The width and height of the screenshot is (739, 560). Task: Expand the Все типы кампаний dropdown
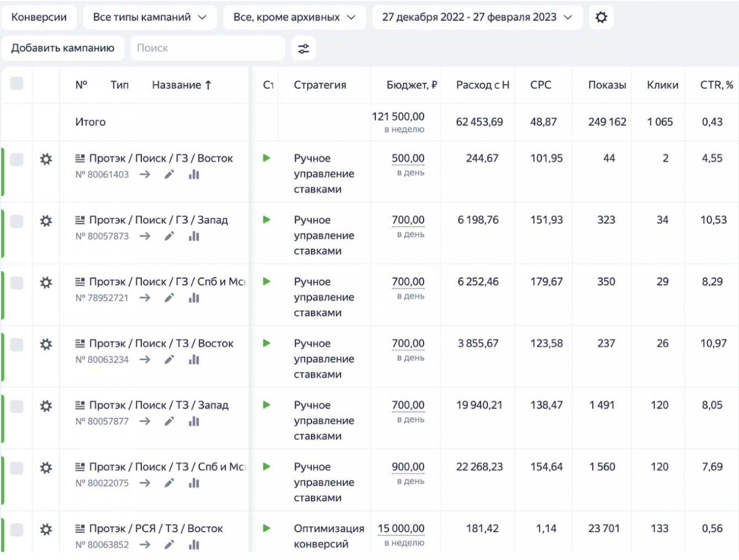coord(149,17)
